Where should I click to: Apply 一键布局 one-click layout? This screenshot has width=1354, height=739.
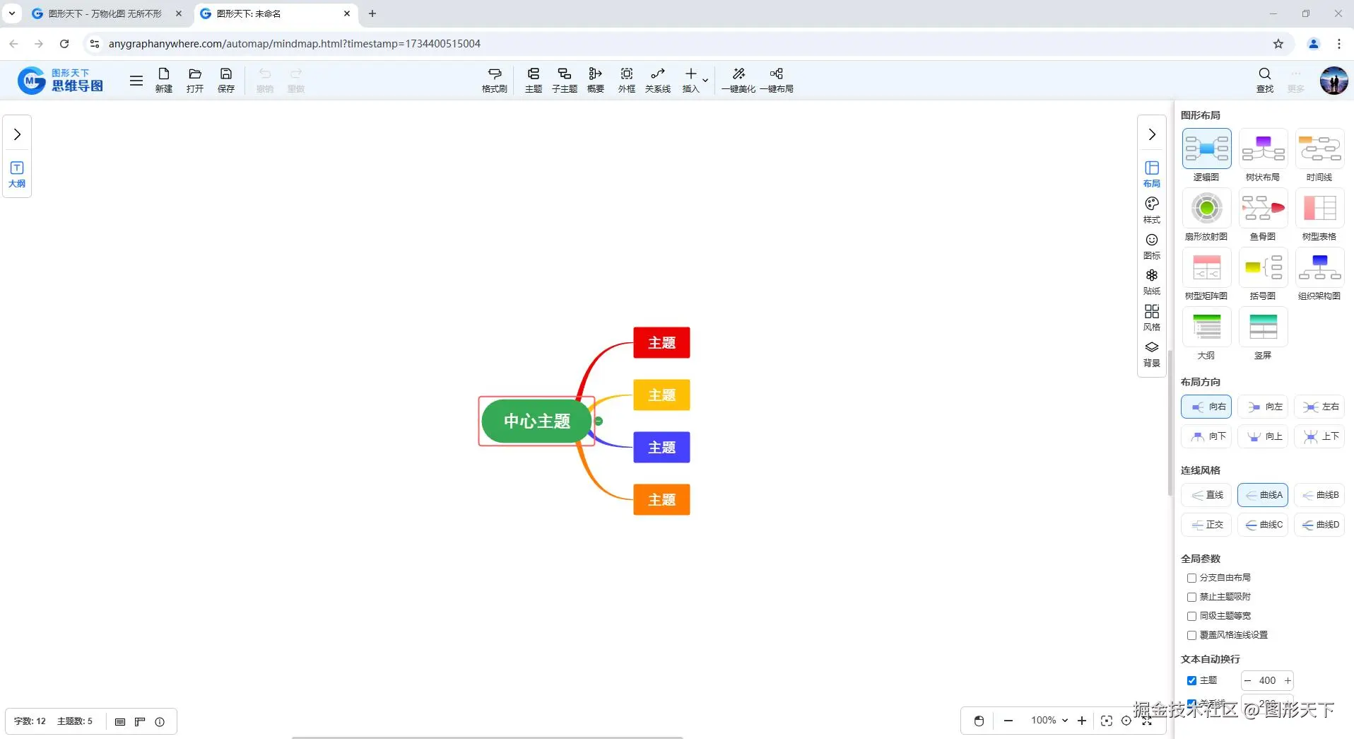(777, 80)
